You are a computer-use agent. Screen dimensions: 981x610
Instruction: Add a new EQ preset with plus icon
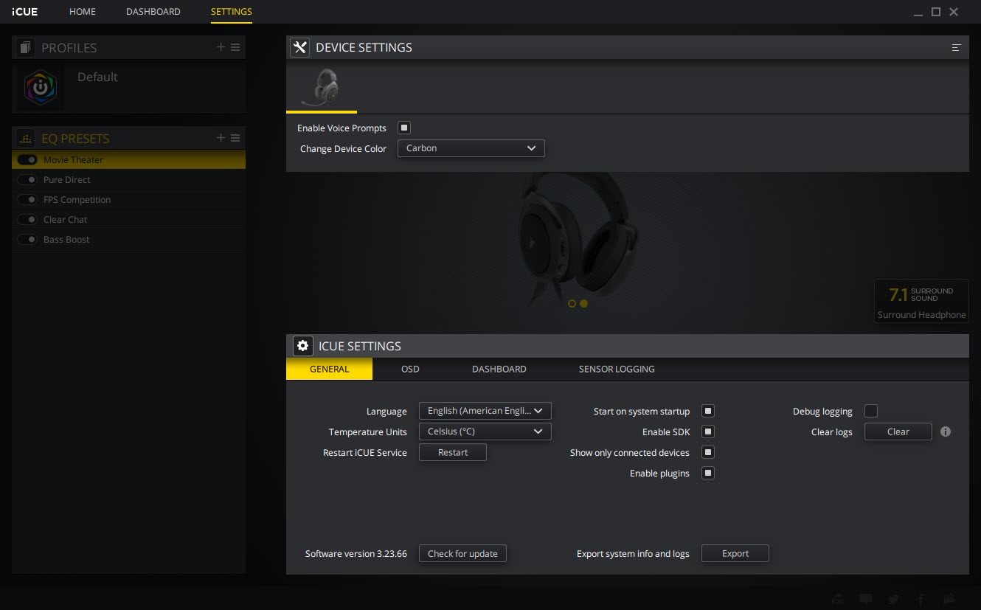(221, 138)
